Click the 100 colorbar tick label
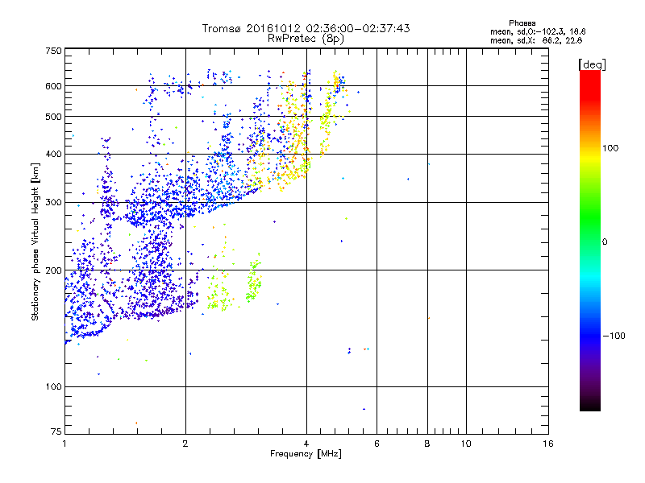 pyautogui.click(x=611, y=148)
